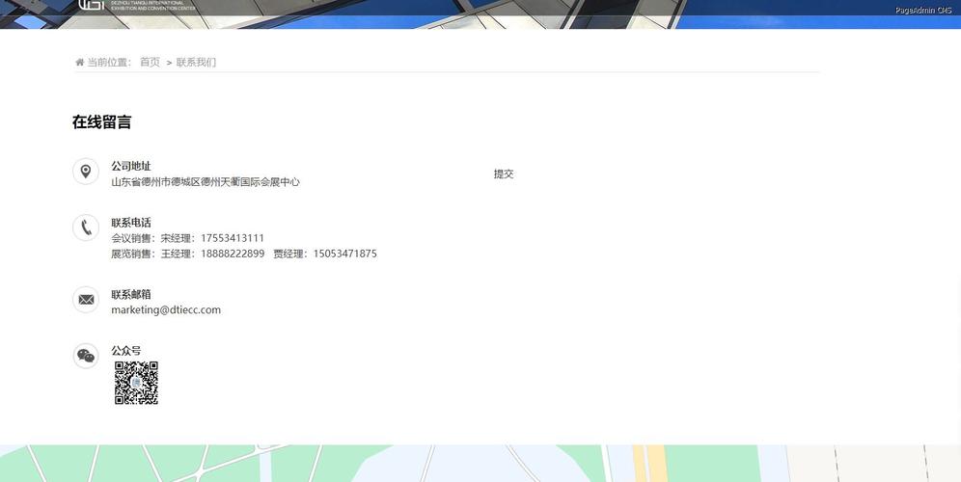
Task: Click phone number 17553413111
Action: coord(233,238)
